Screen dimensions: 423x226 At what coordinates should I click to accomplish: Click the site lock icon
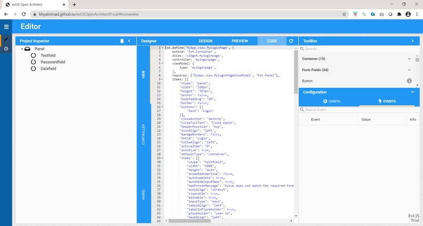click(35, 14)
